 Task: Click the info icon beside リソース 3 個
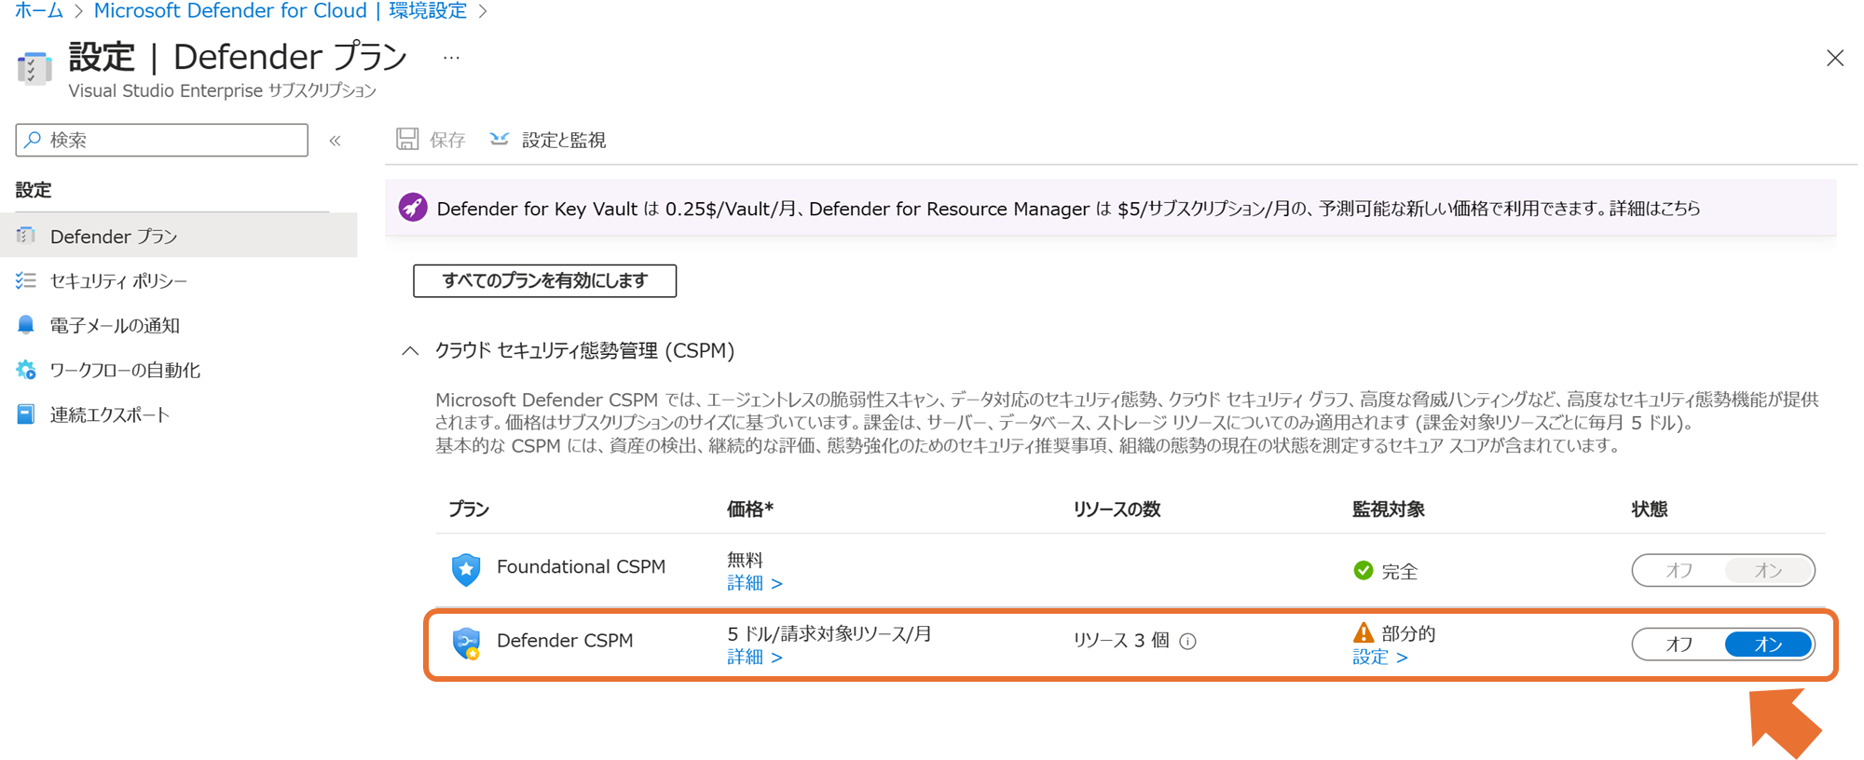click(x=1187, y=641)
